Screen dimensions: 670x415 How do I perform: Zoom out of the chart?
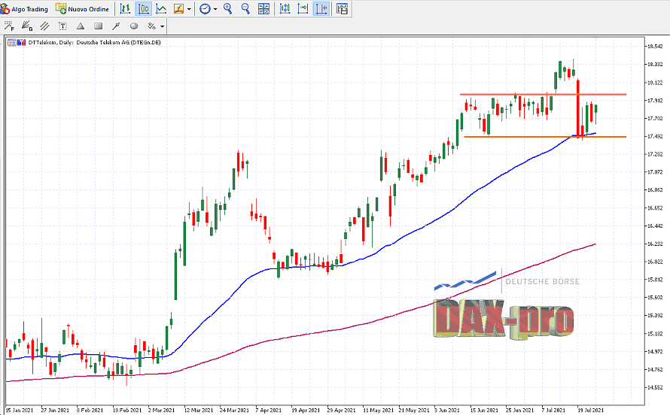point(245,8)
